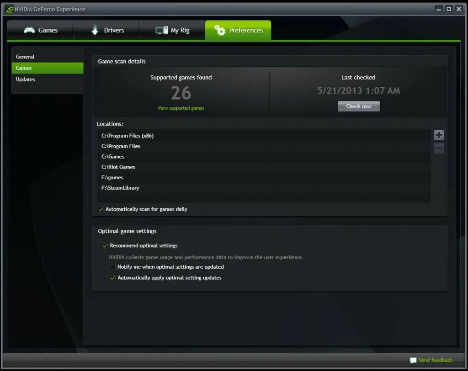Toggle Automatically scan for games daily
The image size is (468, 371).
(x=101, y=209)
